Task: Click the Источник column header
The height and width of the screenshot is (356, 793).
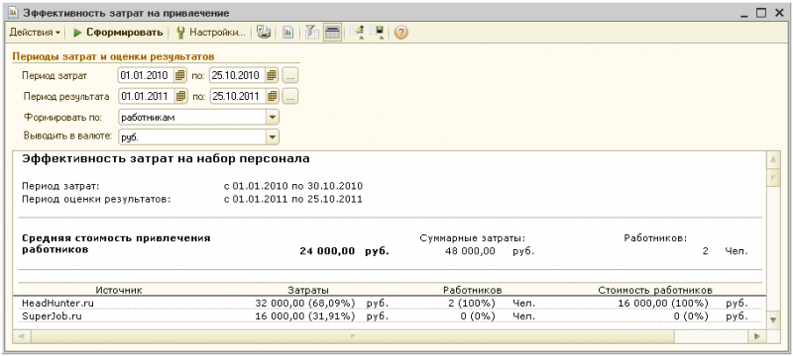Action: pos(119,290)
